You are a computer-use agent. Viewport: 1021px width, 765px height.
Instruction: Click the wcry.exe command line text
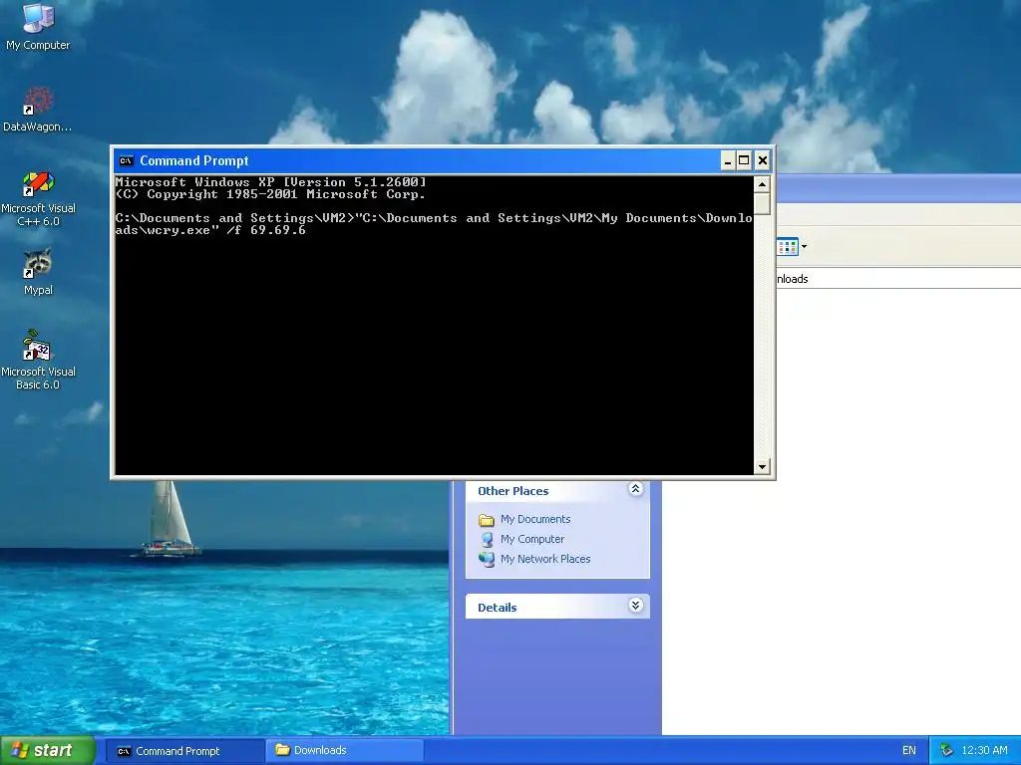(434, 224)
